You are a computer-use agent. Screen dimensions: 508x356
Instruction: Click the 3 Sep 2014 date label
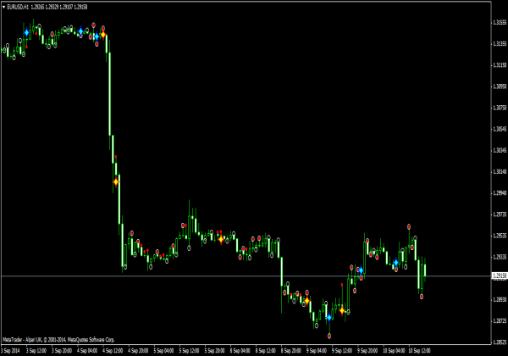pos(12,350)
